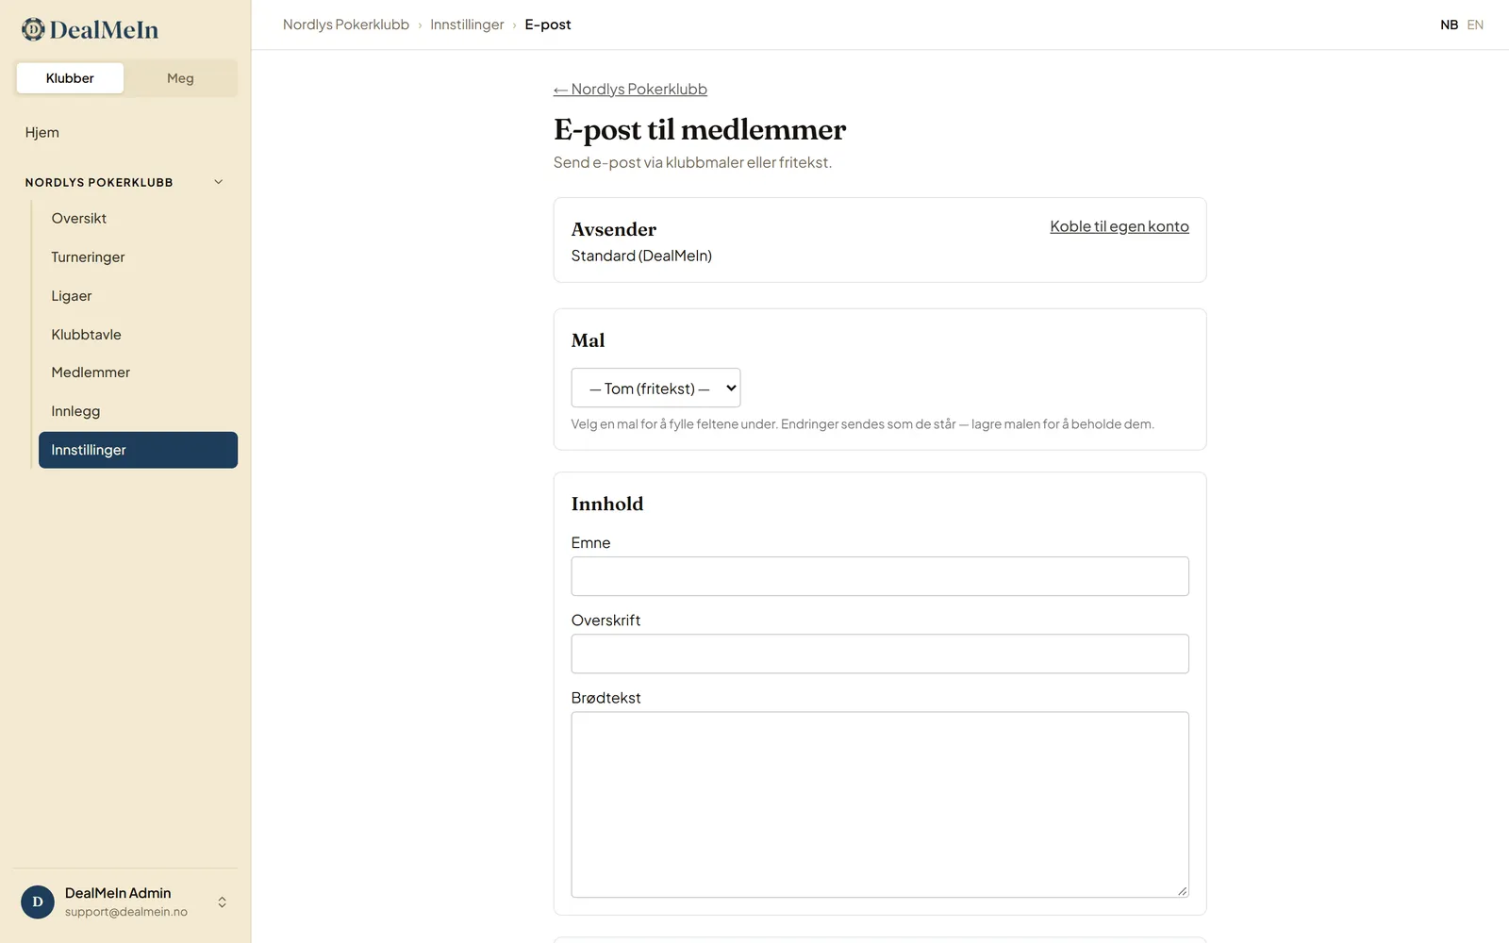The height and width of the screenshot is (943, 1509).
Task: Switch language to NB
Action: (1449, 25)
